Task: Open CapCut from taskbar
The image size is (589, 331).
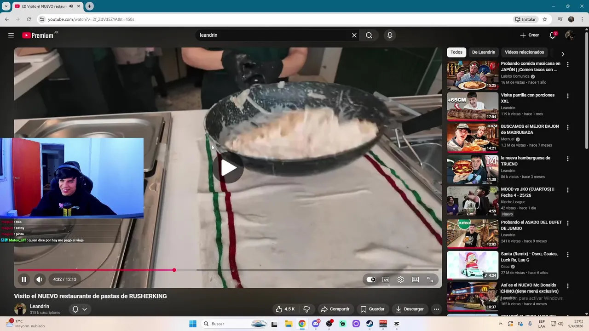Action: point(397,324)
